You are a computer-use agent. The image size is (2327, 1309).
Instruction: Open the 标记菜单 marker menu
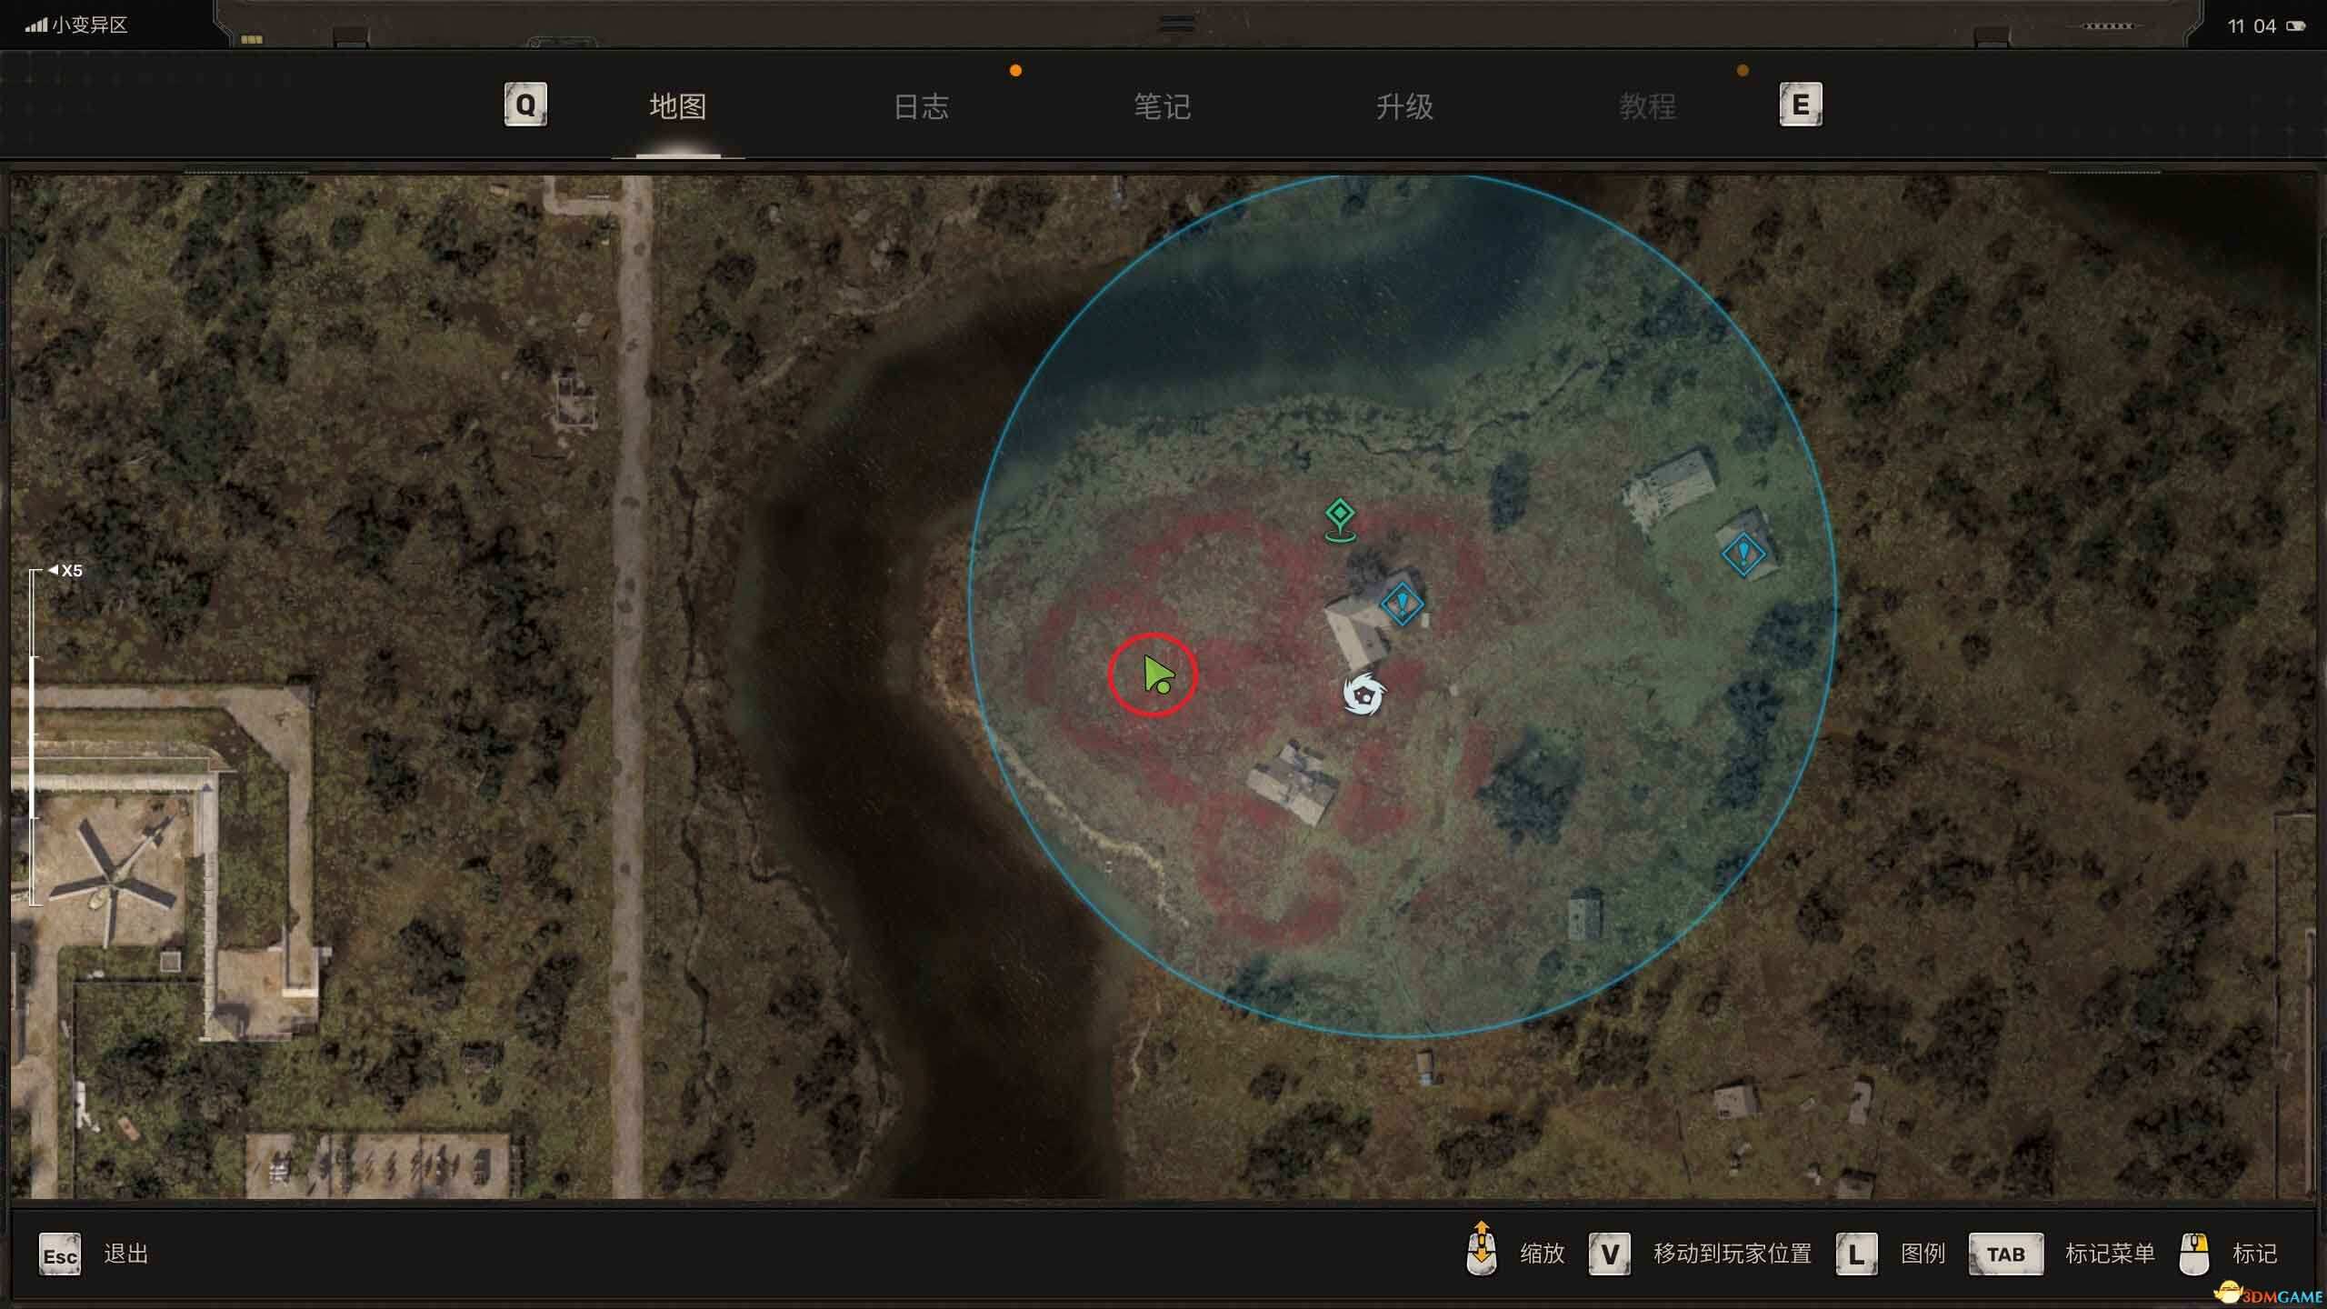tap(2110, 1254)
